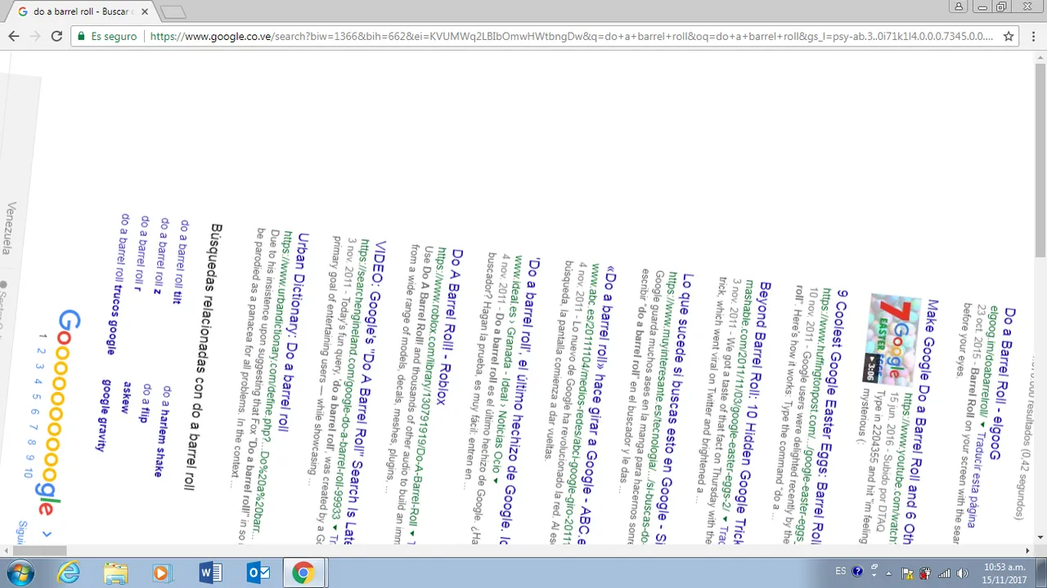Open the 'Do a Barrel Roll - elgooG' result
The height and width of the screenshot is (588, 1047).
pos(1004,385)
